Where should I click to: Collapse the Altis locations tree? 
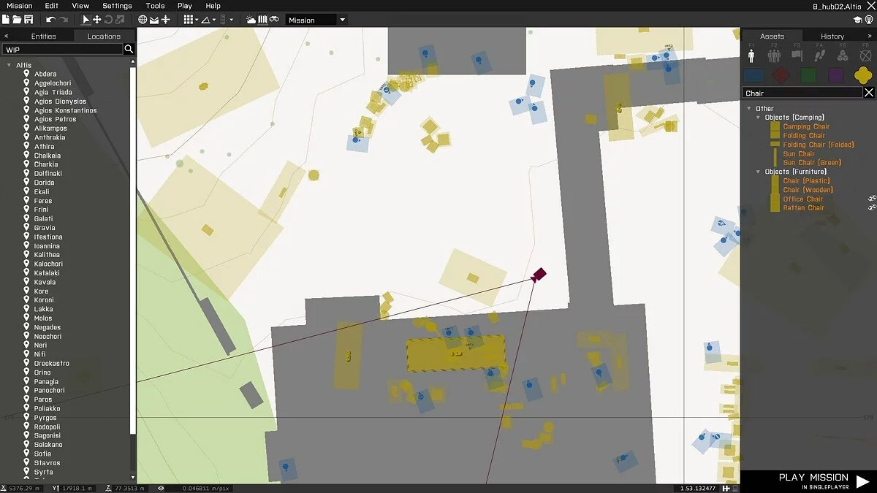(x=9, y=65)
